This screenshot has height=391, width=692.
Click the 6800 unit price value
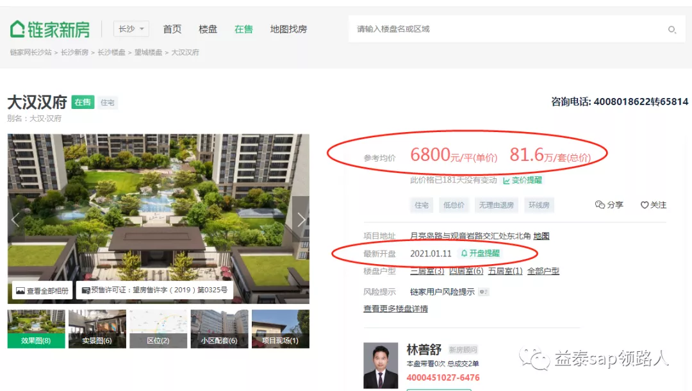click(x=431, y=155)
